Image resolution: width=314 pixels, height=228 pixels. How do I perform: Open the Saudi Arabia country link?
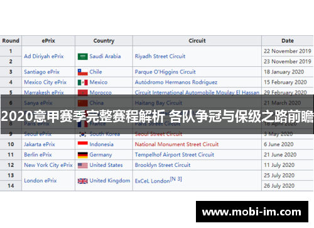(x=105, y=56)
